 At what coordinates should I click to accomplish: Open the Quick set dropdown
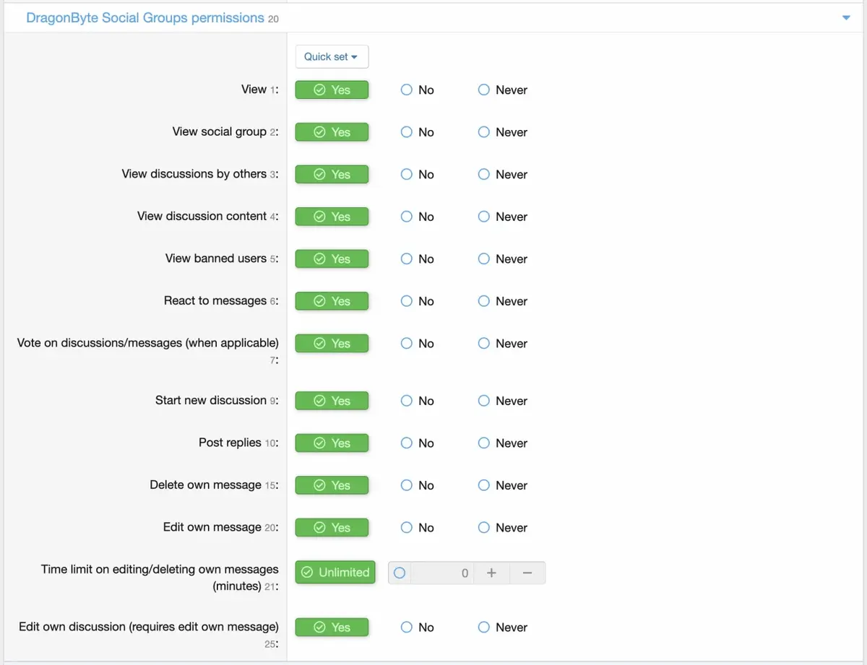(x=332, y=56)
